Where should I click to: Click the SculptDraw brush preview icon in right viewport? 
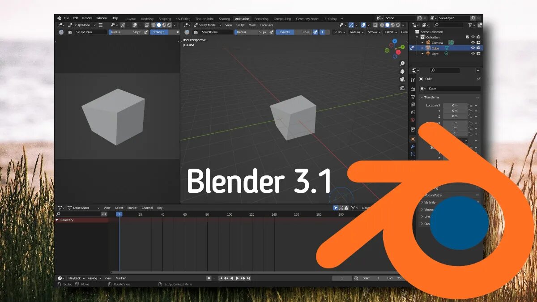[187, 32]
